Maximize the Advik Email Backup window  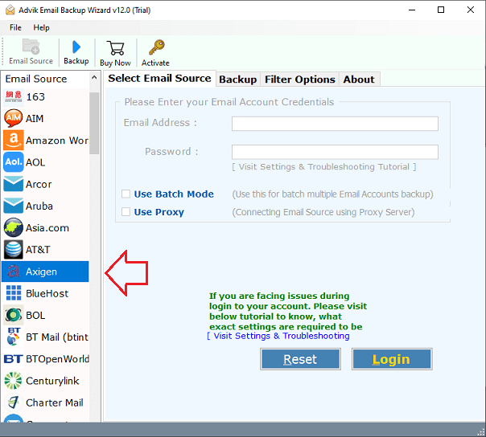441,10
